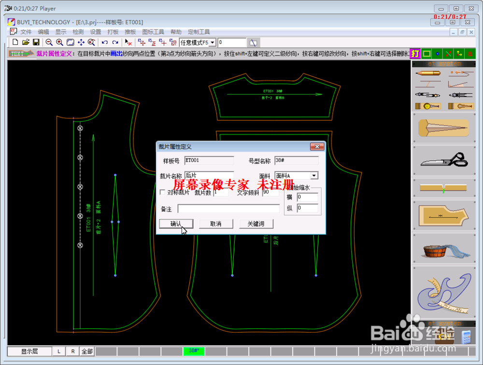The height and width of the screenshot is (365, 483).
Task: Select the angle line tool icon
Action: 461,84
